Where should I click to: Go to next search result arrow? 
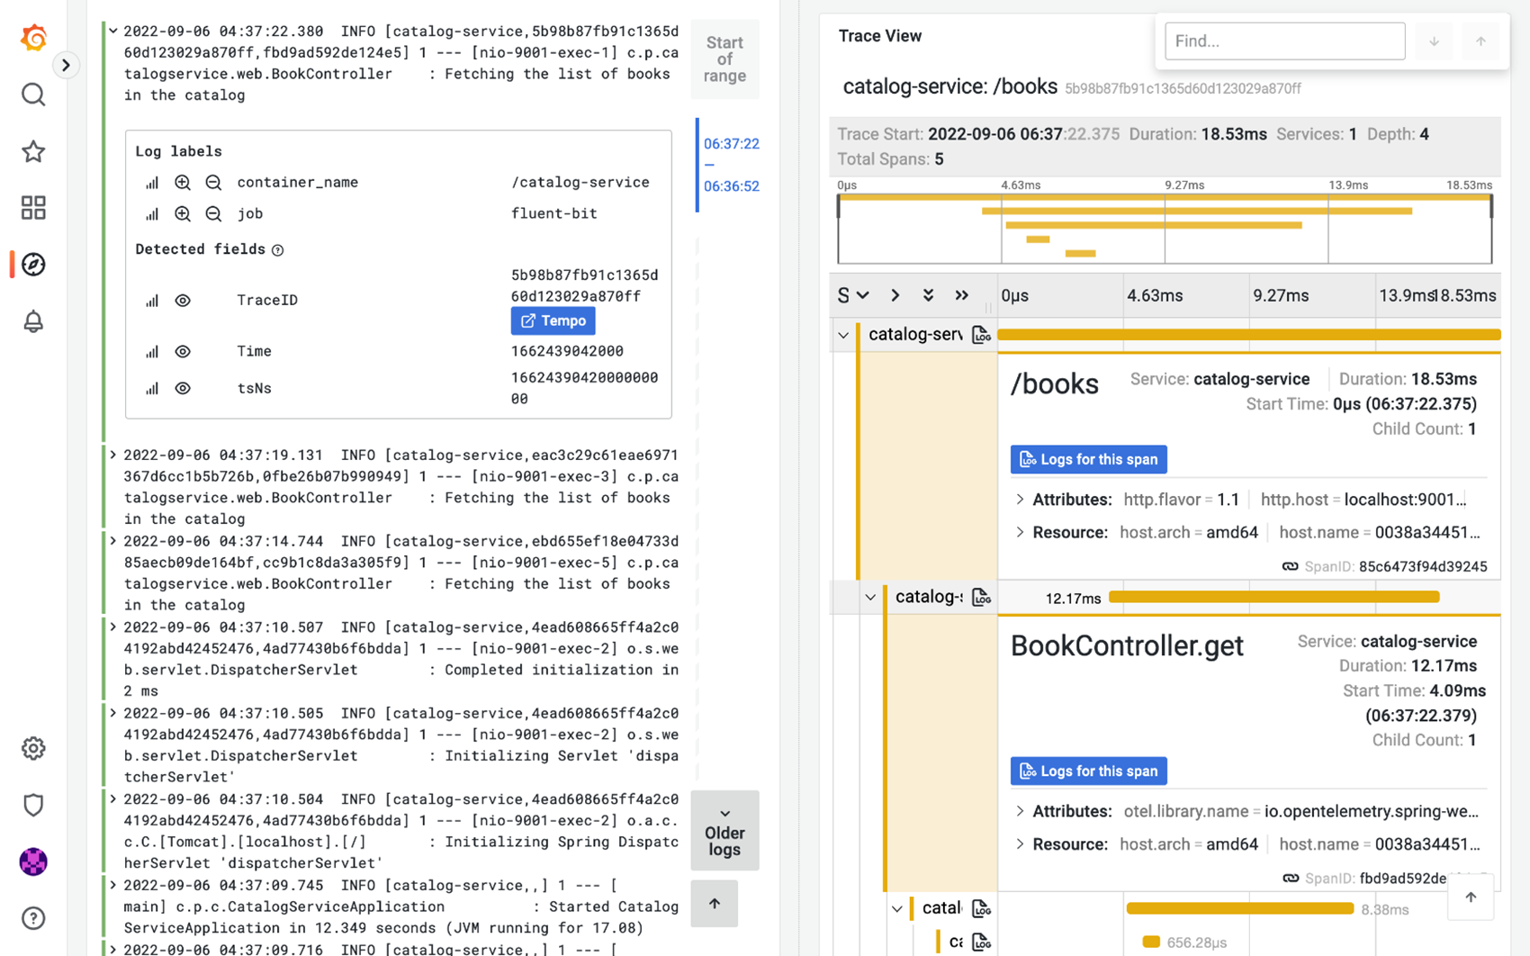pos(1434,41)
